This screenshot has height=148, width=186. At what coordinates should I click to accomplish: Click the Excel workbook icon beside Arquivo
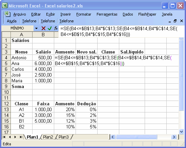click(x=7, y=14)
